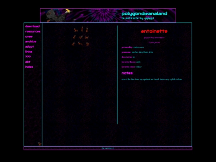
Task: Click the 'notes:' heading
Action: tap(128, 73)
